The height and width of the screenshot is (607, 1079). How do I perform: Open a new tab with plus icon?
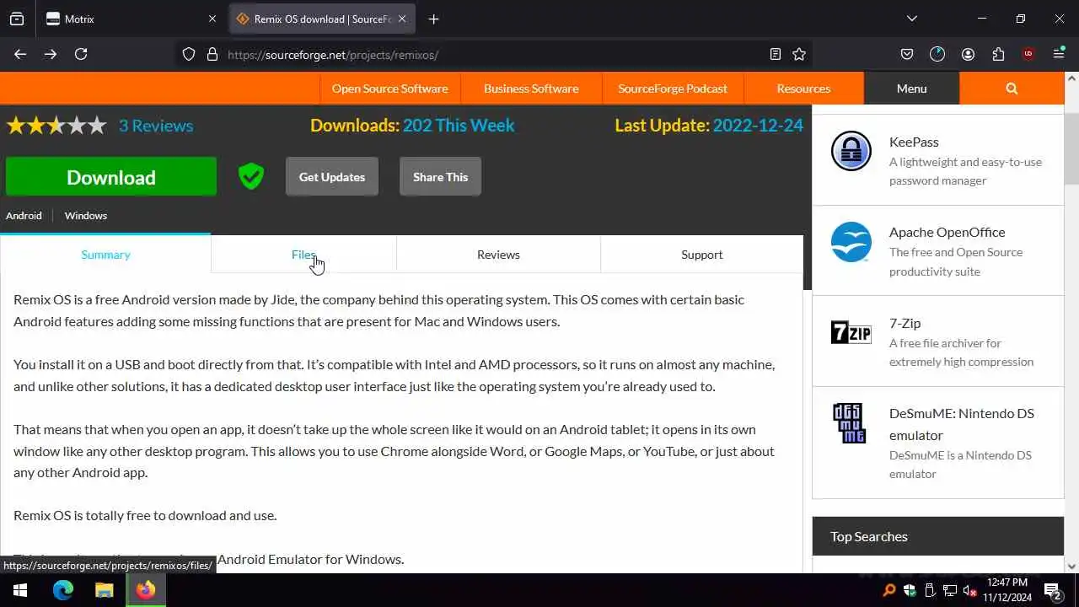[433, 19]
